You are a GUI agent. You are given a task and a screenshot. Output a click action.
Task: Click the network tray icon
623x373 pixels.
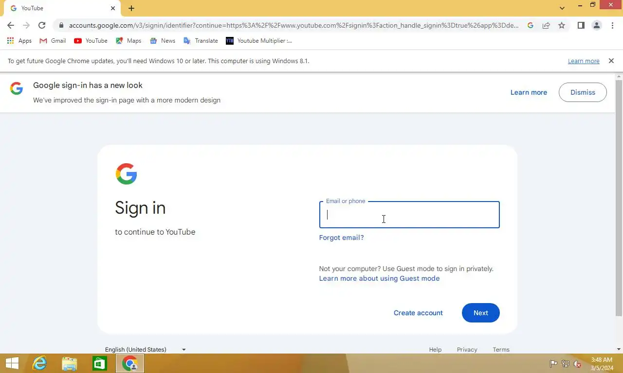pyautogui.click(x=566, y=363)
